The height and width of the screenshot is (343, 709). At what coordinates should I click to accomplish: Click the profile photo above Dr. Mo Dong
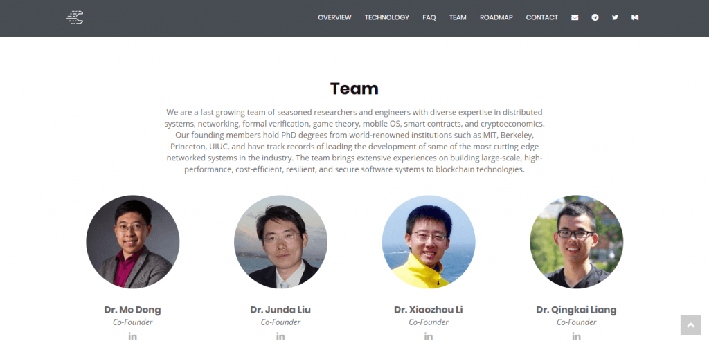coord(133,241)
